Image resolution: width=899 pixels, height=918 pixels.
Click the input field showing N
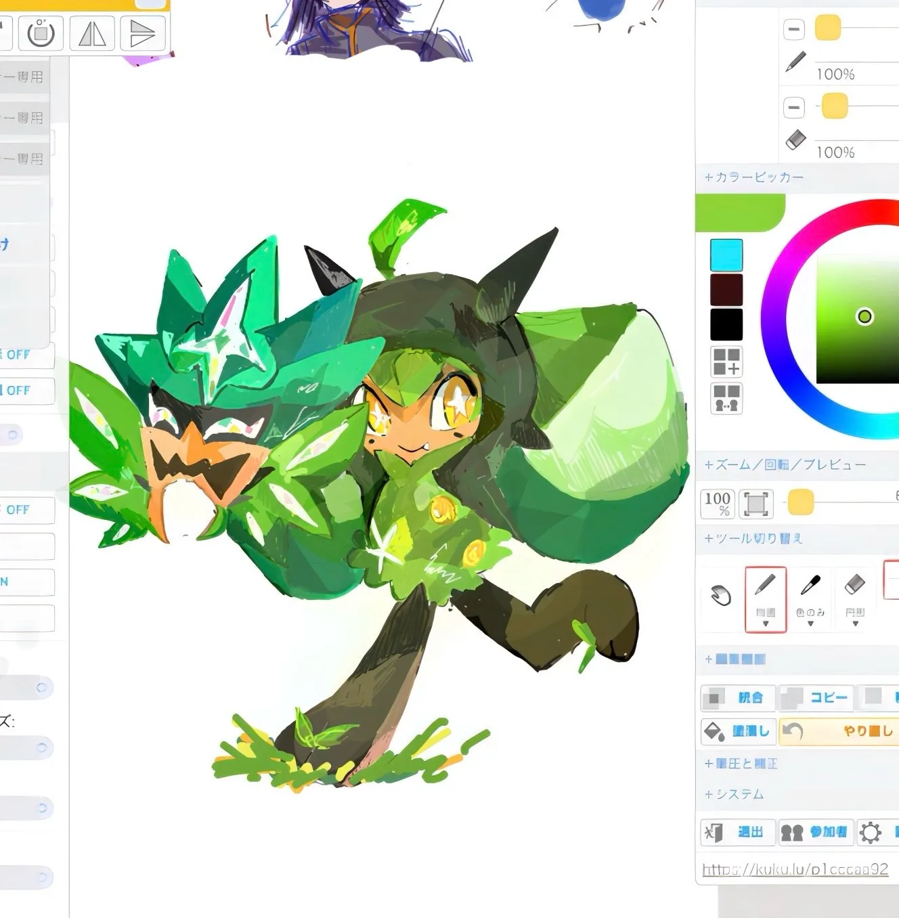pyautogui.click(x=26, y=582)
